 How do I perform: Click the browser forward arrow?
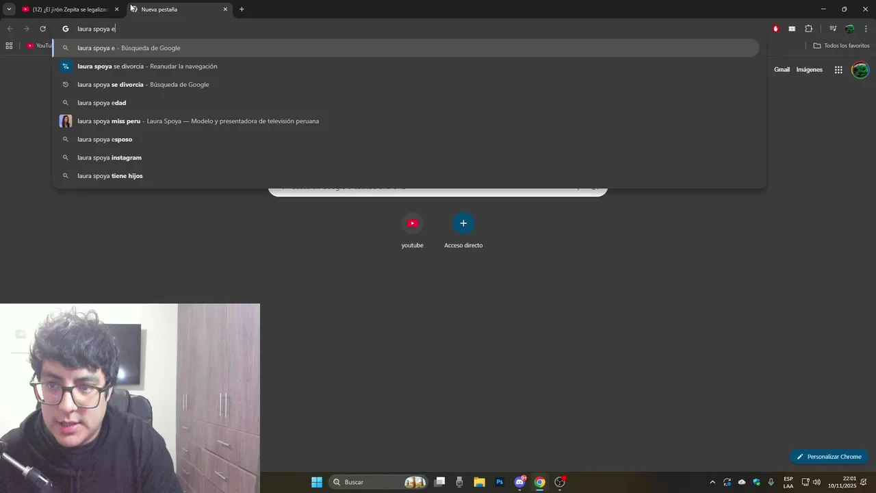coord(26,29)
